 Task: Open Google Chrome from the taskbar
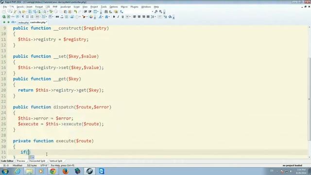[x=53, y=171]
